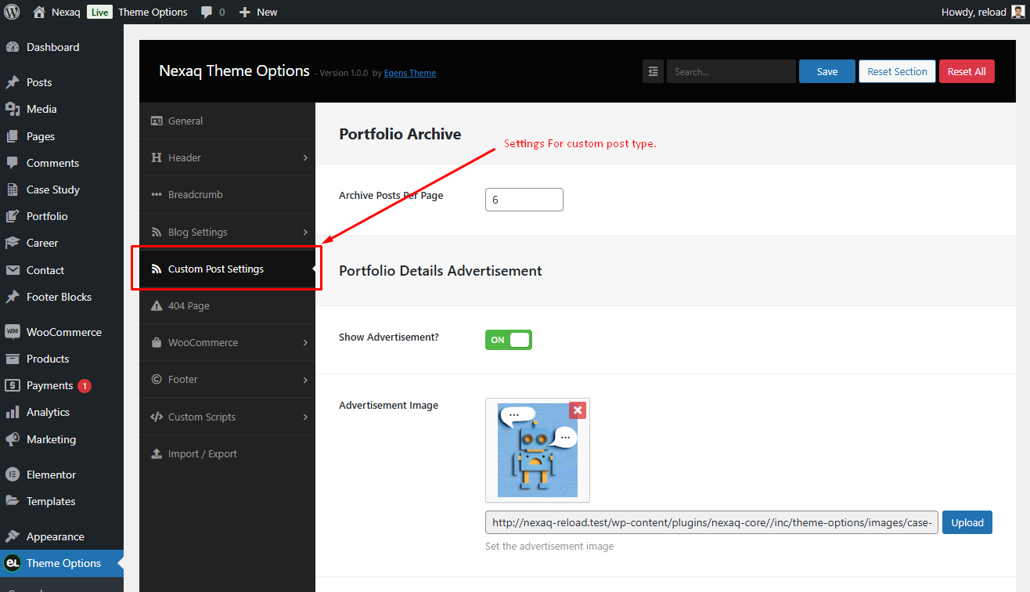This screenshot has width=1030, height=592.
Task: Remove advertisement image with red X
Action: (x=578, y=410)
